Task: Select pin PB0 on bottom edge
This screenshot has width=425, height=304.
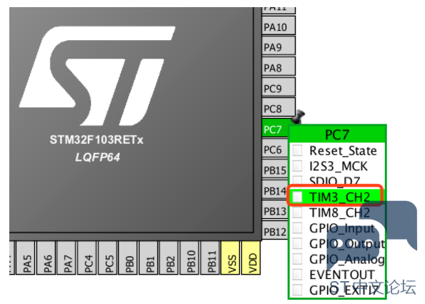Action: pos(128,258)
